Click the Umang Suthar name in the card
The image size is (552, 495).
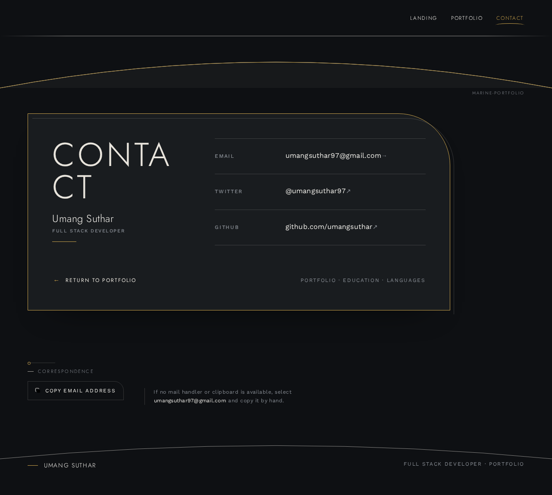click(x=83, y=219)
